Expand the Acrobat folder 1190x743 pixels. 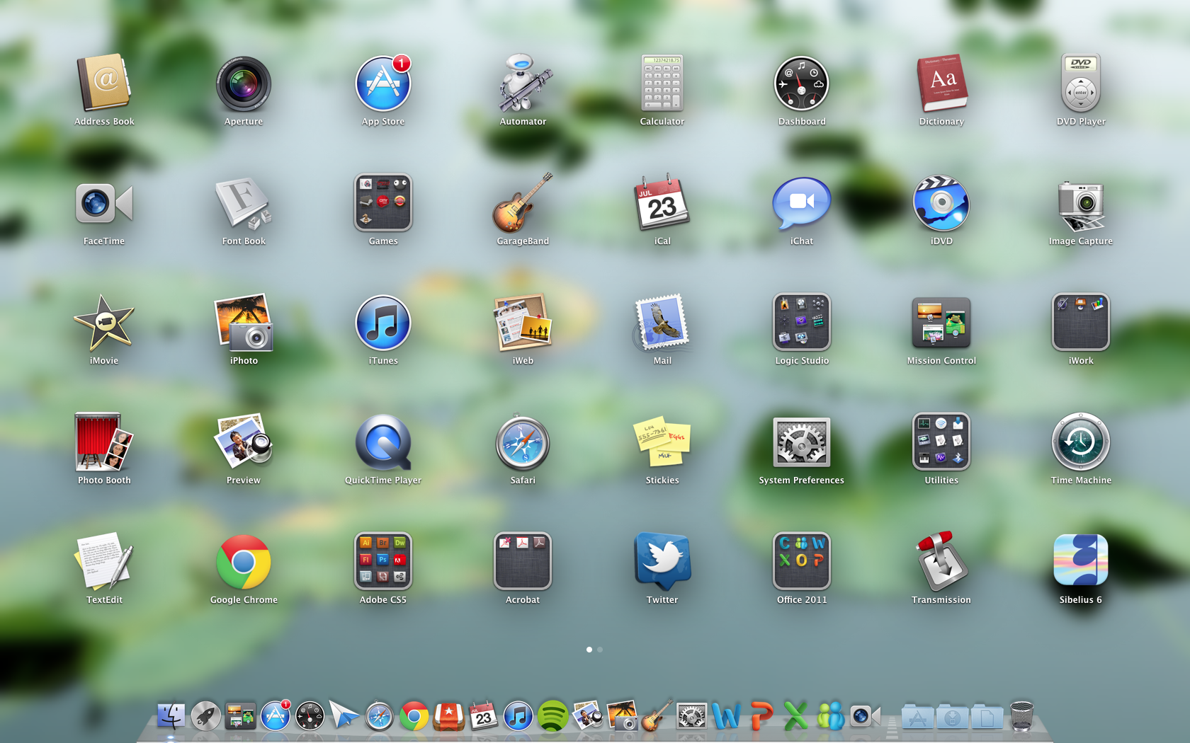point(523,562)
